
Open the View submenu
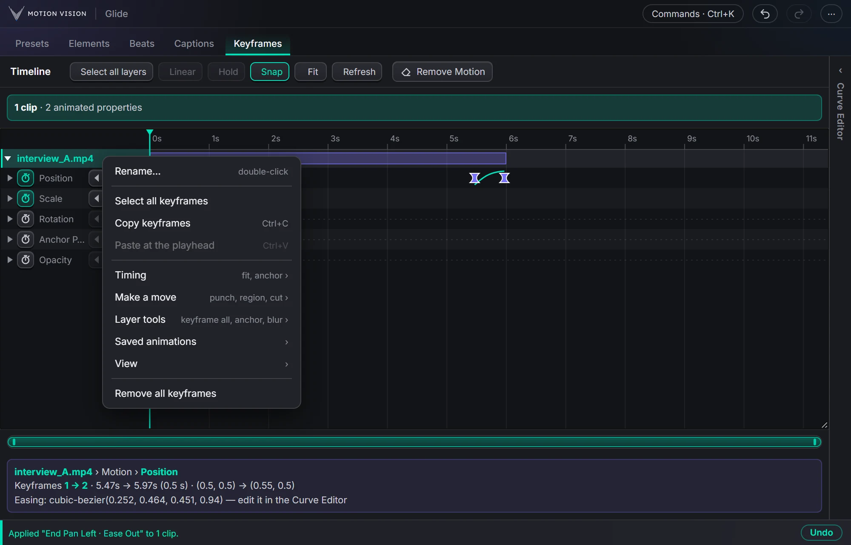pos(202,364)
